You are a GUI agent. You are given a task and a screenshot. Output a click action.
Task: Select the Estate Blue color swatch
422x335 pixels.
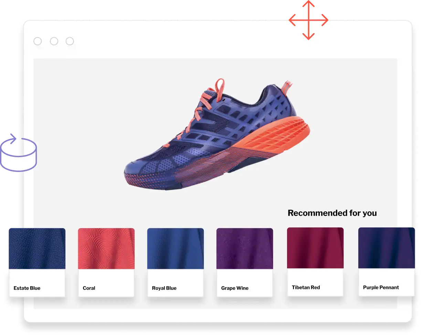coord(37,262)
